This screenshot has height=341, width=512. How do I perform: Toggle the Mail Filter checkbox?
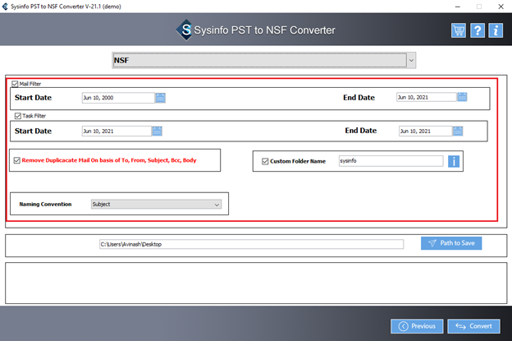[15, 84]
